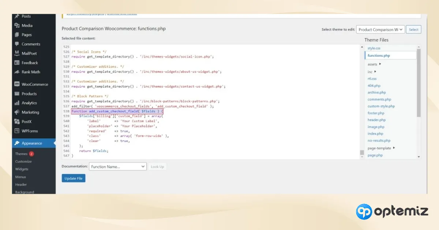Open 404.php in Theme Files
The width and height of the screenshot is (439, 230).
click(374, 85)
